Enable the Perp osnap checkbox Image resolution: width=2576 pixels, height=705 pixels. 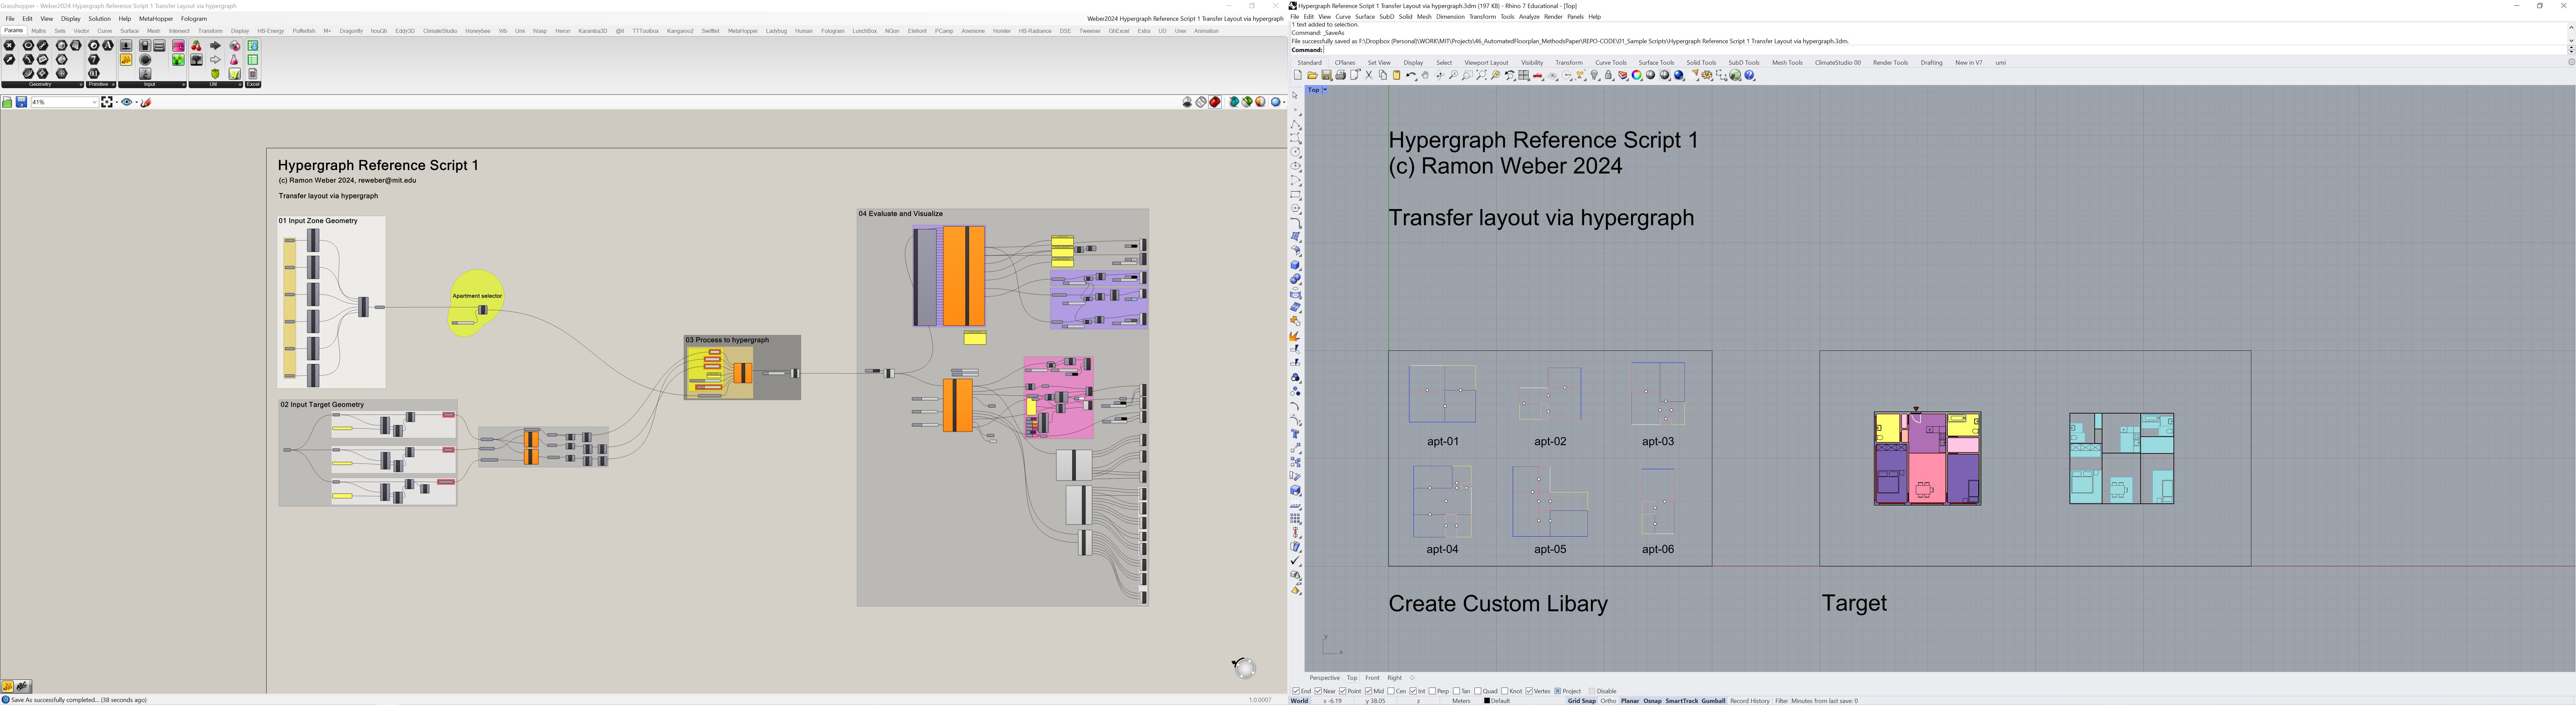pos(1432,691)
